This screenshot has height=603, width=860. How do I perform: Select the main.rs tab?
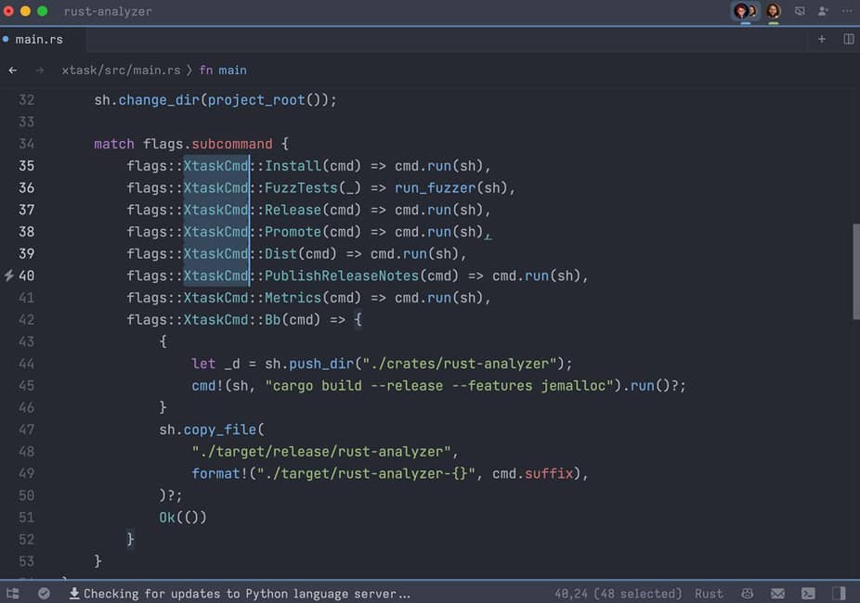click(37, 40)
